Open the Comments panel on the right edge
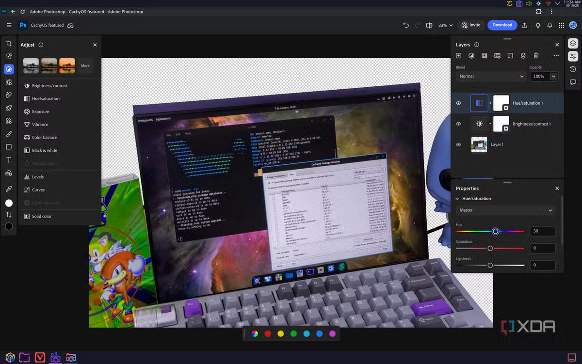This screenshot has height=364, width=582. click(x=573, y=82)
